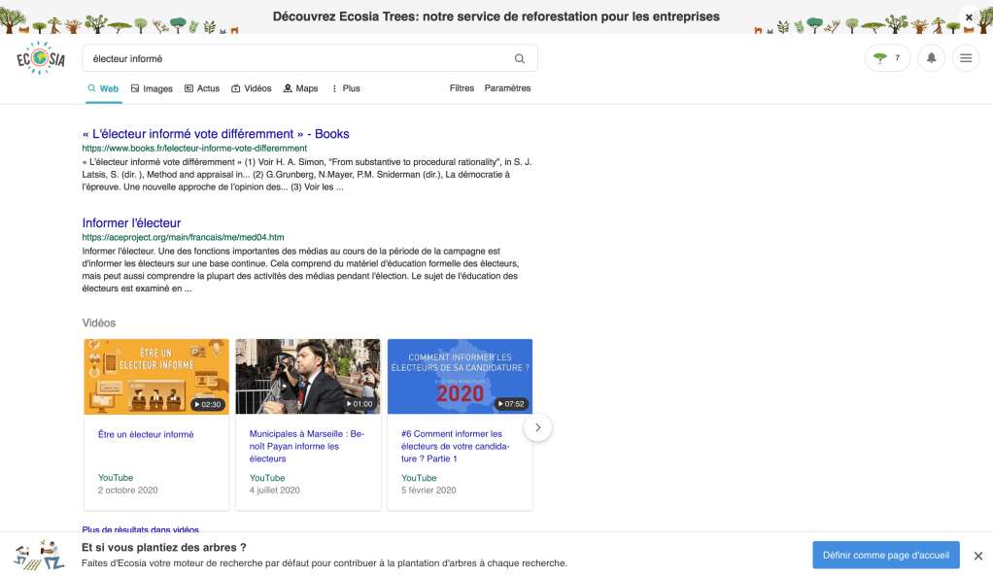993x576 pixels.
Task: Open "L'électeur informé vote différemment" result
Action: [216, 134]
